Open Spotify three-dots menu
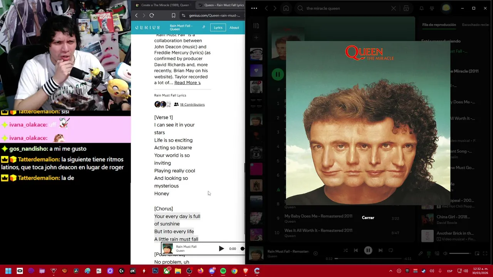Image resolution: width=493 pixels, height=277 pixels. (254, 8)
